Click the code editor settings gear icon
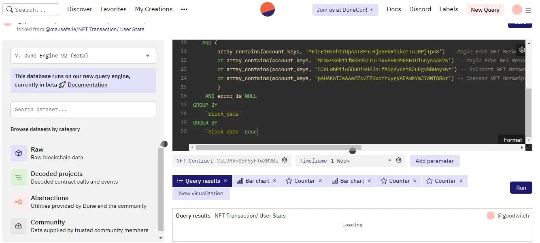 point(522,50)
